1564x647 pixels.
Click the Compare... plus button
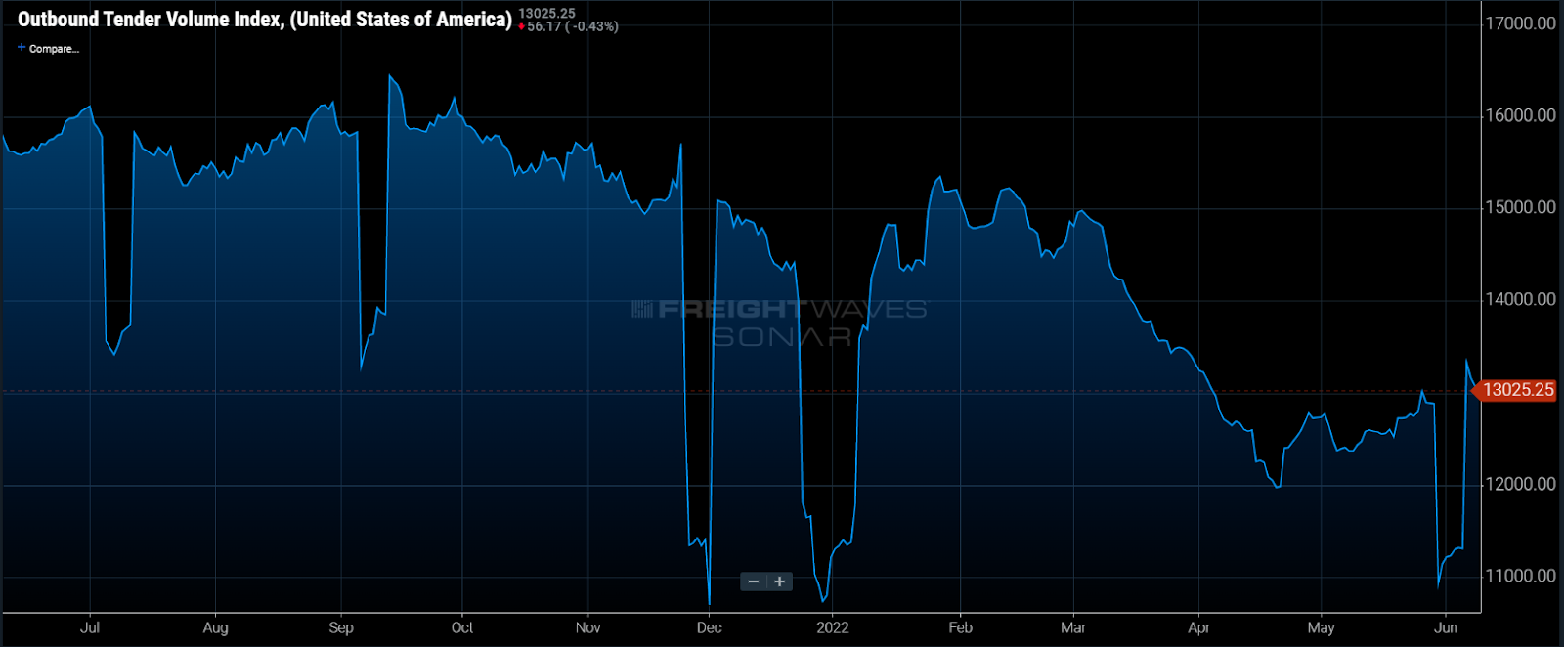coord(48,48)
